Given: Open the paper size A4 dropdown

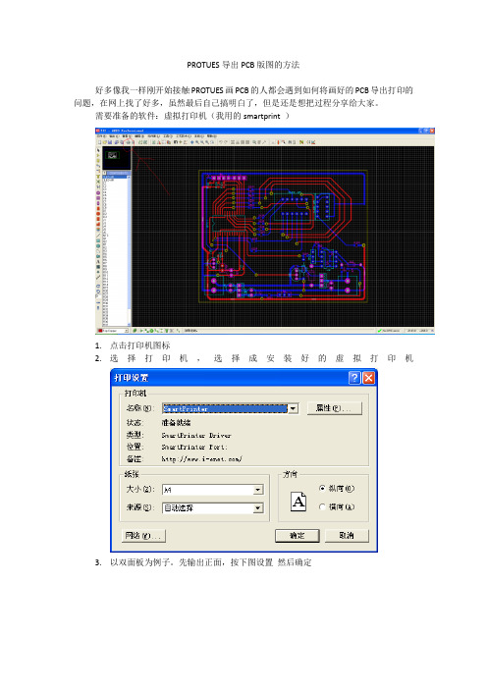Looking at the screenshot, I should point(258,490).
